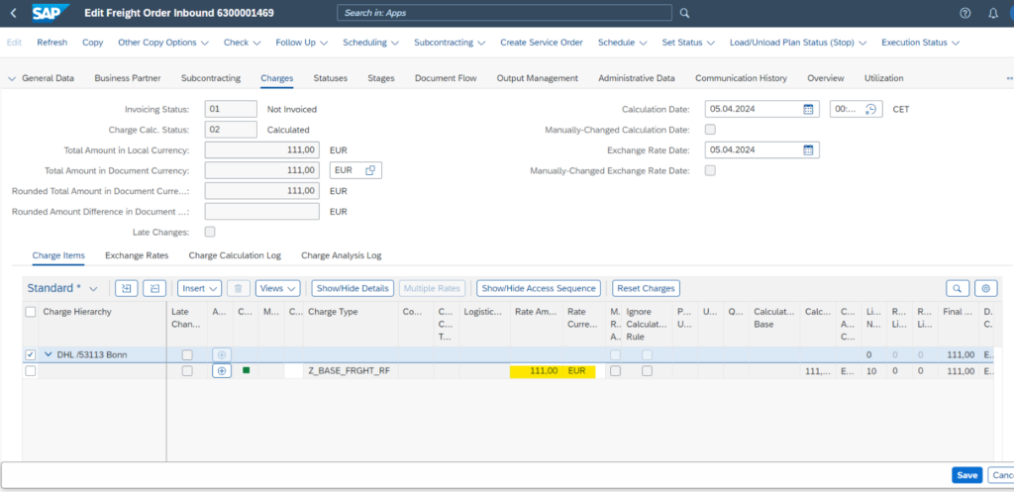Viewport: 1014px width, 492px height.
Task: Click the collapse all rows icon in table toolbar
Action: [153, 288]
